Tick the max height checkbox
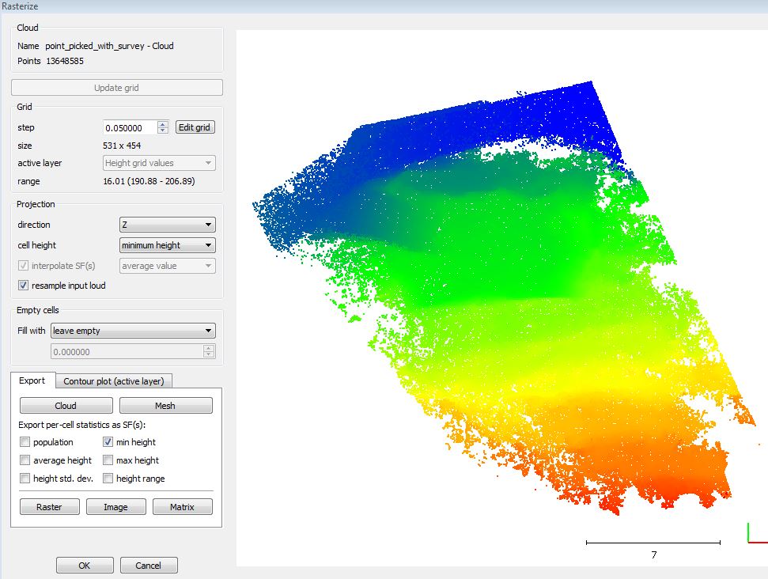 (108, 460)
